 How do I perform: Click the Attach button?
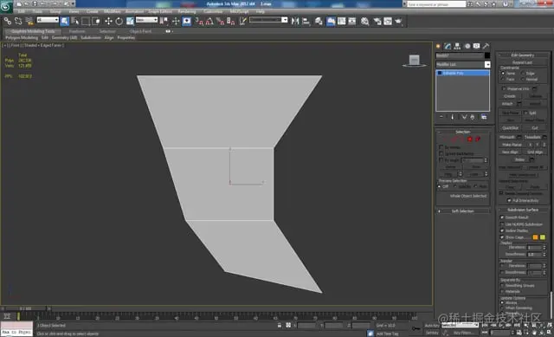pos(507,104)
